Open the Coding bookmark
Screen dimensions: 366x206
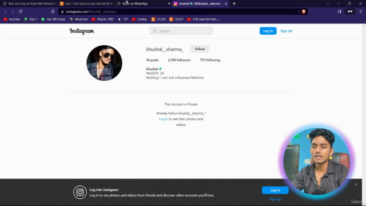140,19
